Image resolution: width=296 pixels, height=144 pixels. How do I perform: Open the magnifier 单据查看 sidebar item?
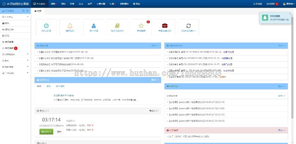click(15, 42)
